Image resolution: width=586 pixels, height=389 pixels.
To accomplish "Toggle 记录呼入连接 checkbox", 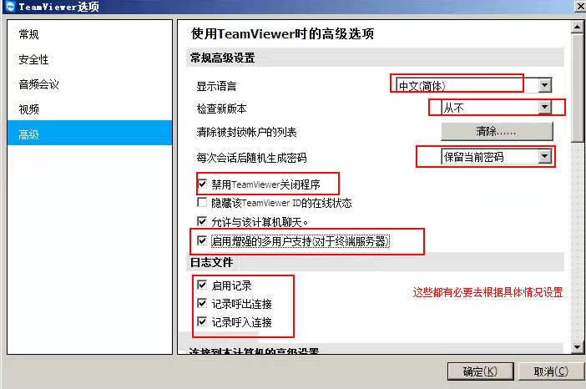I will click(202, 321).
